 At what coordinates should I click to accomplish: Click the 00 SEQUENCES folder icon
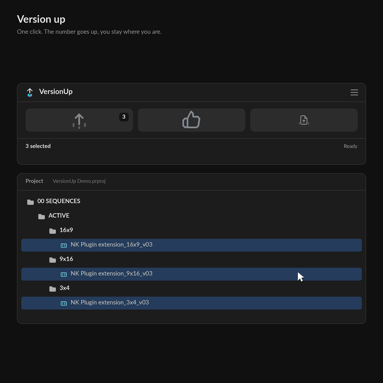click(30, 202)
